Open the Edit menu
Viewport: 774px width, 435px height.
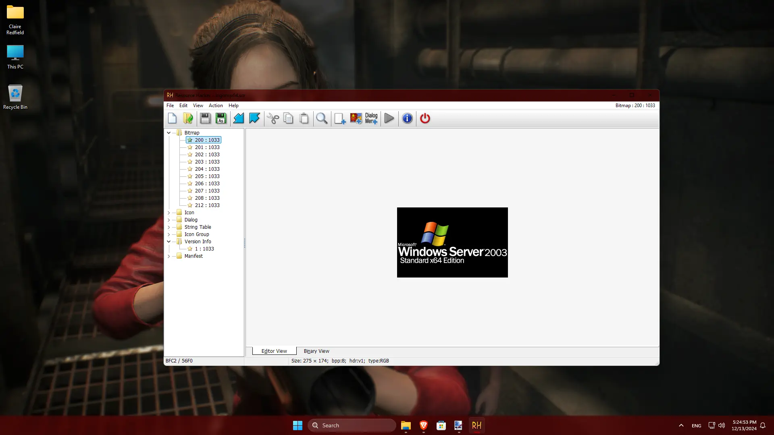[x=183, y=106]
